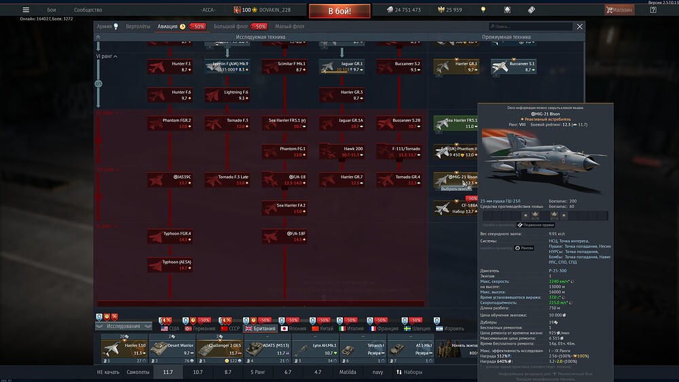Select Buccaneer S.1 premium aircraft card
This screenshot has width=679, height=382.
click(x=513, y=67)
